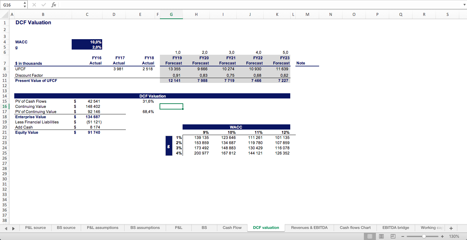Open the Revenues & EBITDA sheet tab
Viewport: 467px width, 240px height.
(x=309, y=228)
